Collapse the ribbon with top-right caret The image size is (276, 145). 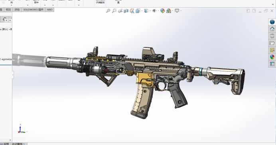pos(273,4)
